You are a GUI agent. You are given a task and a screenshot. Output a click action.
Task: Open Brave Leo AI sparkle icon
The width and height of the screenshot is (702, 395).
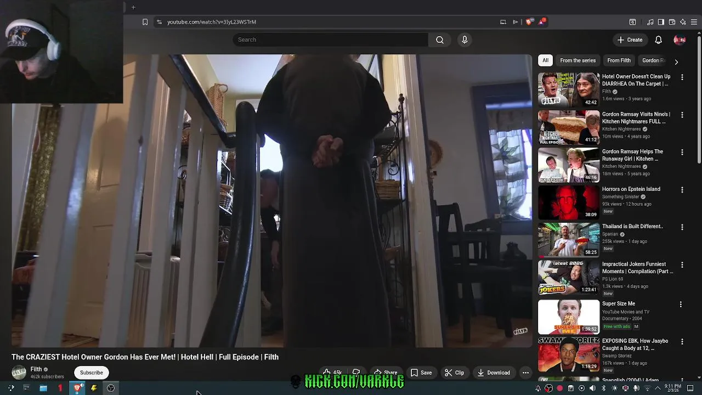click(x=683, y=22)
